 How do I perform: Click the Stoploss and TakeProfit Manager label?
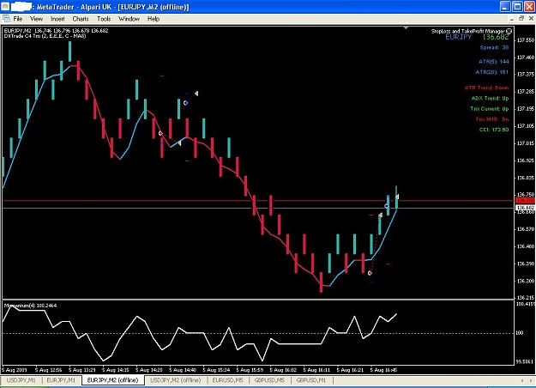coord(467,31)
